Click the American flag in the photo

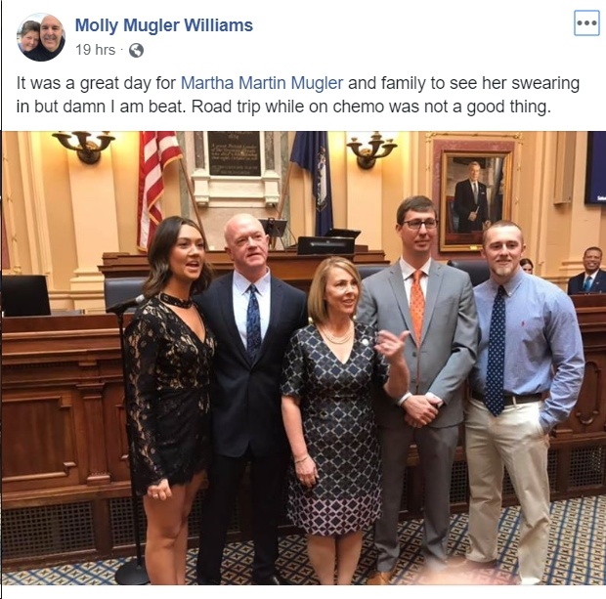[x=158, y=186]
